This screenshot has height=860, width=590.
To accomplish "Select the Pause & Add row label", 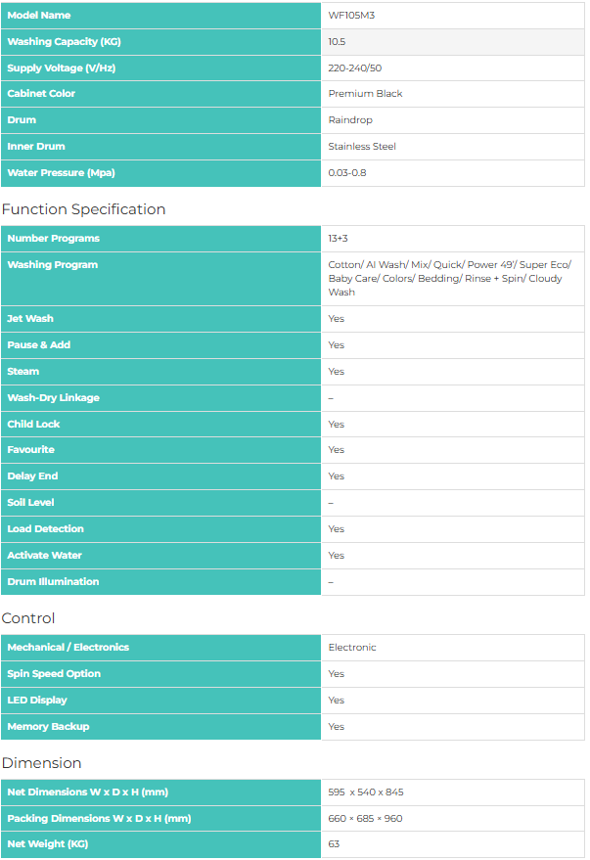I will click(x=39, y=345).
